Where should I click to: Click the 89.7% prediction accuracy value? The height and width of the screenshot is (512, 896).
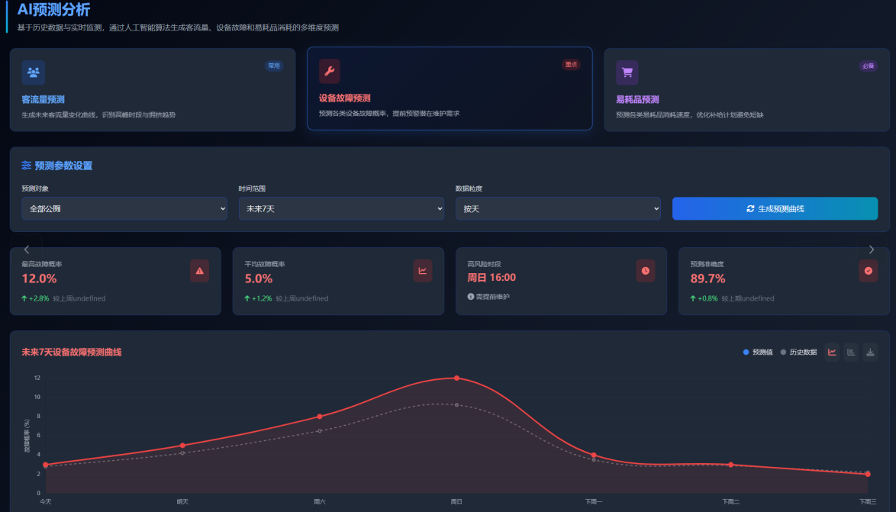708,279
